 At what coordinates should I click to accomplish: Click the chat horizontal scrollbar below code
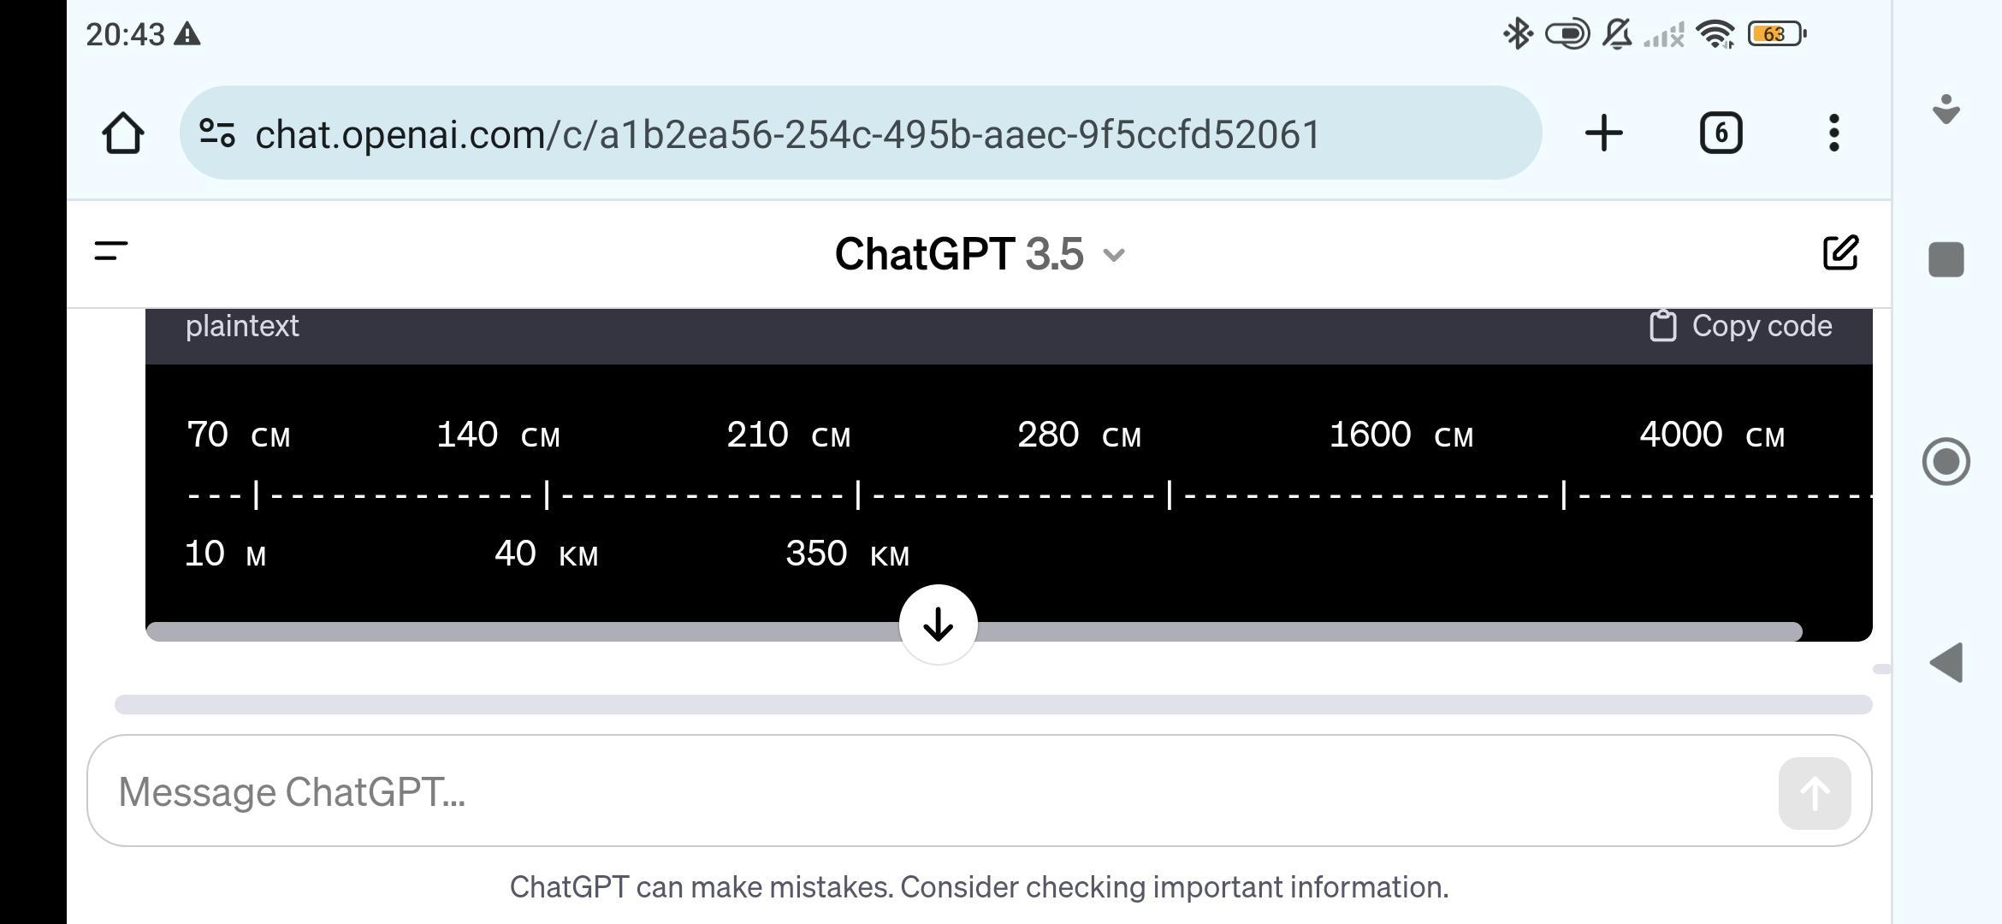[993, 704]
